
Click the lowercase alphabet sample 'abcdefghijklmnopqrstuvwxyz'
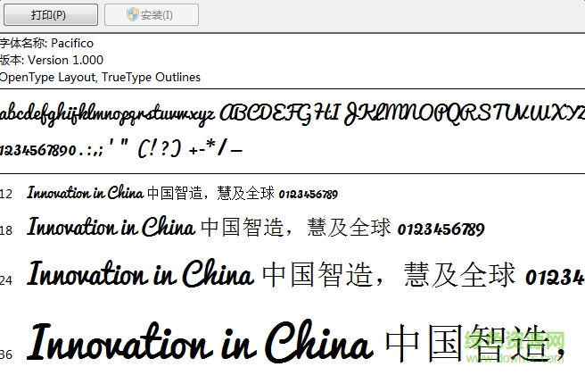[107, 114]
